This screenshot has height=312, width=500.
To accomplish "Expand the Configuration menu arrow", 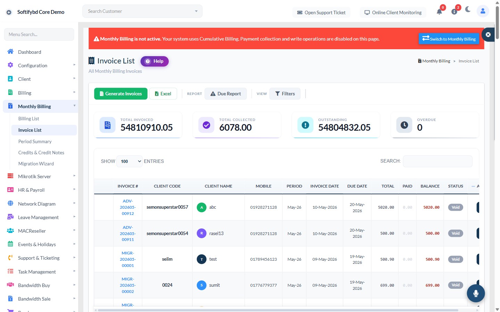I will click(74, 65).
